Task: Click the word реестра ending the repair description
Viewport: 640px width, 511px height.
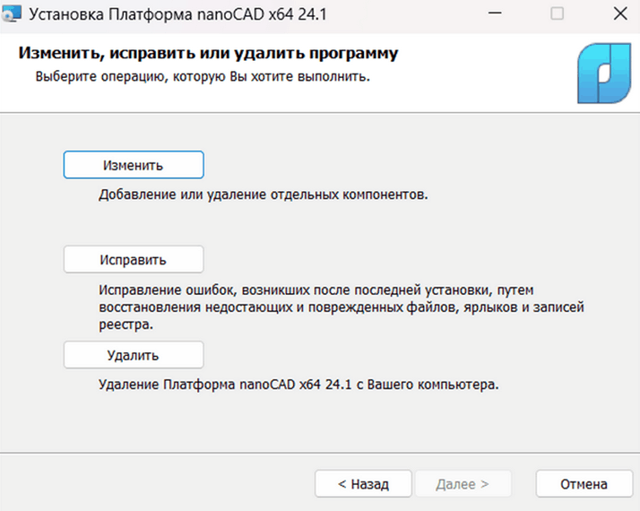Action: pos(124,325)
